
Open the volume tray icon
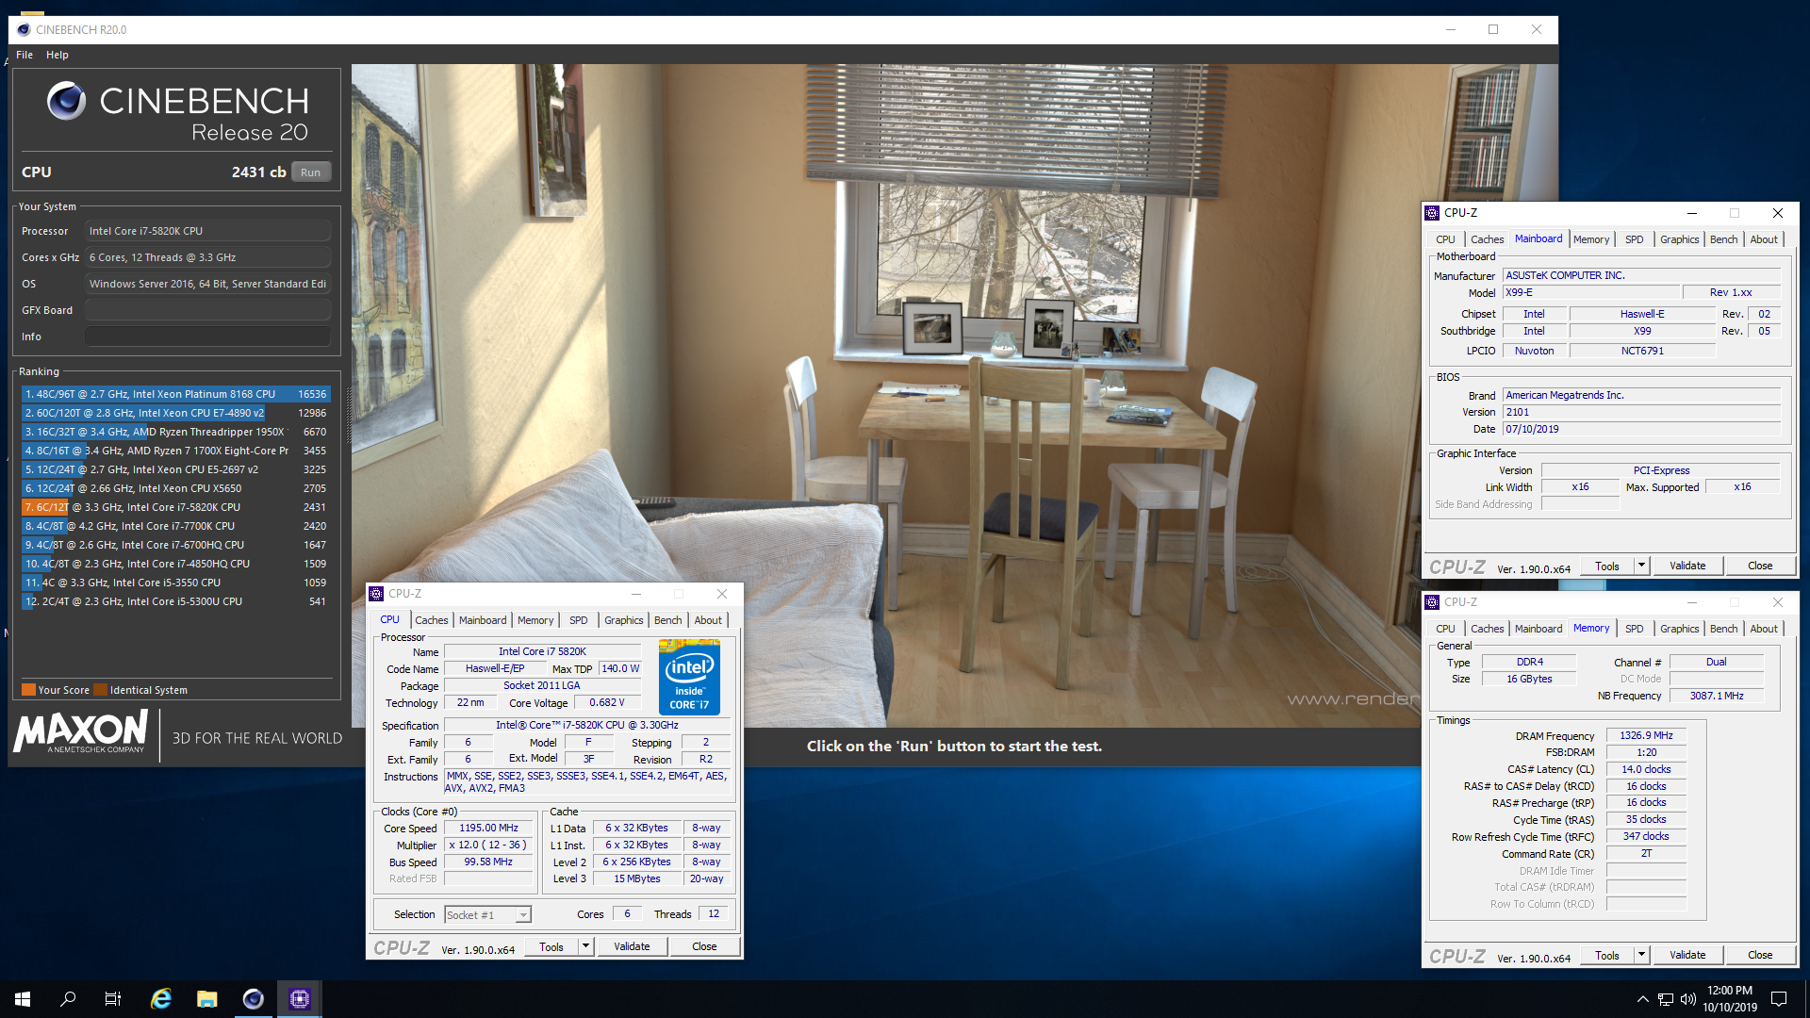pos(1687,999)
